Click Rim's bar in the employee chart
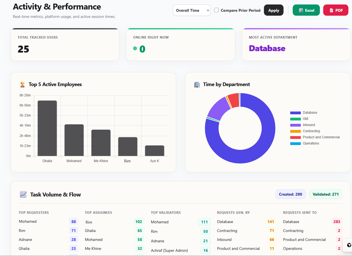This screenshot has height=256, width=352. pos(128,146)
